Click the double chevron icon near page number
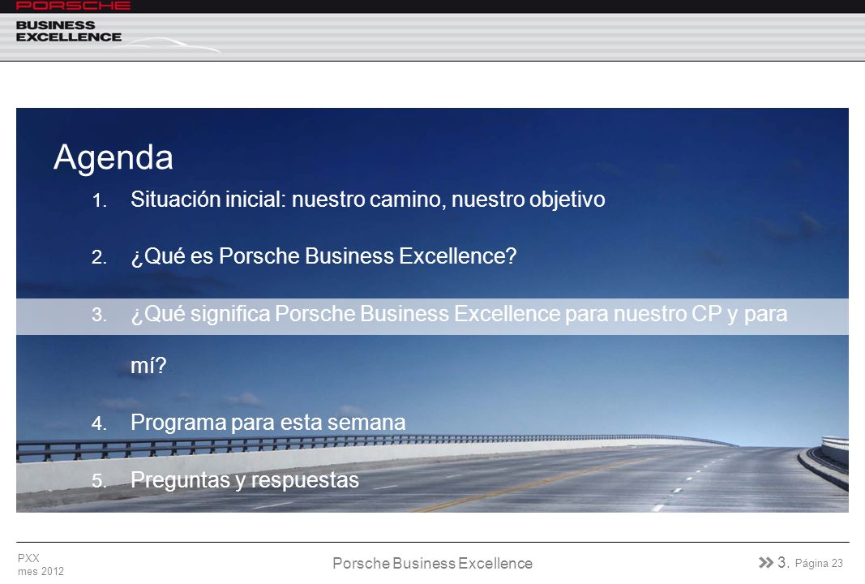This screenshot has width=865, height=584. tap(766, 562)
